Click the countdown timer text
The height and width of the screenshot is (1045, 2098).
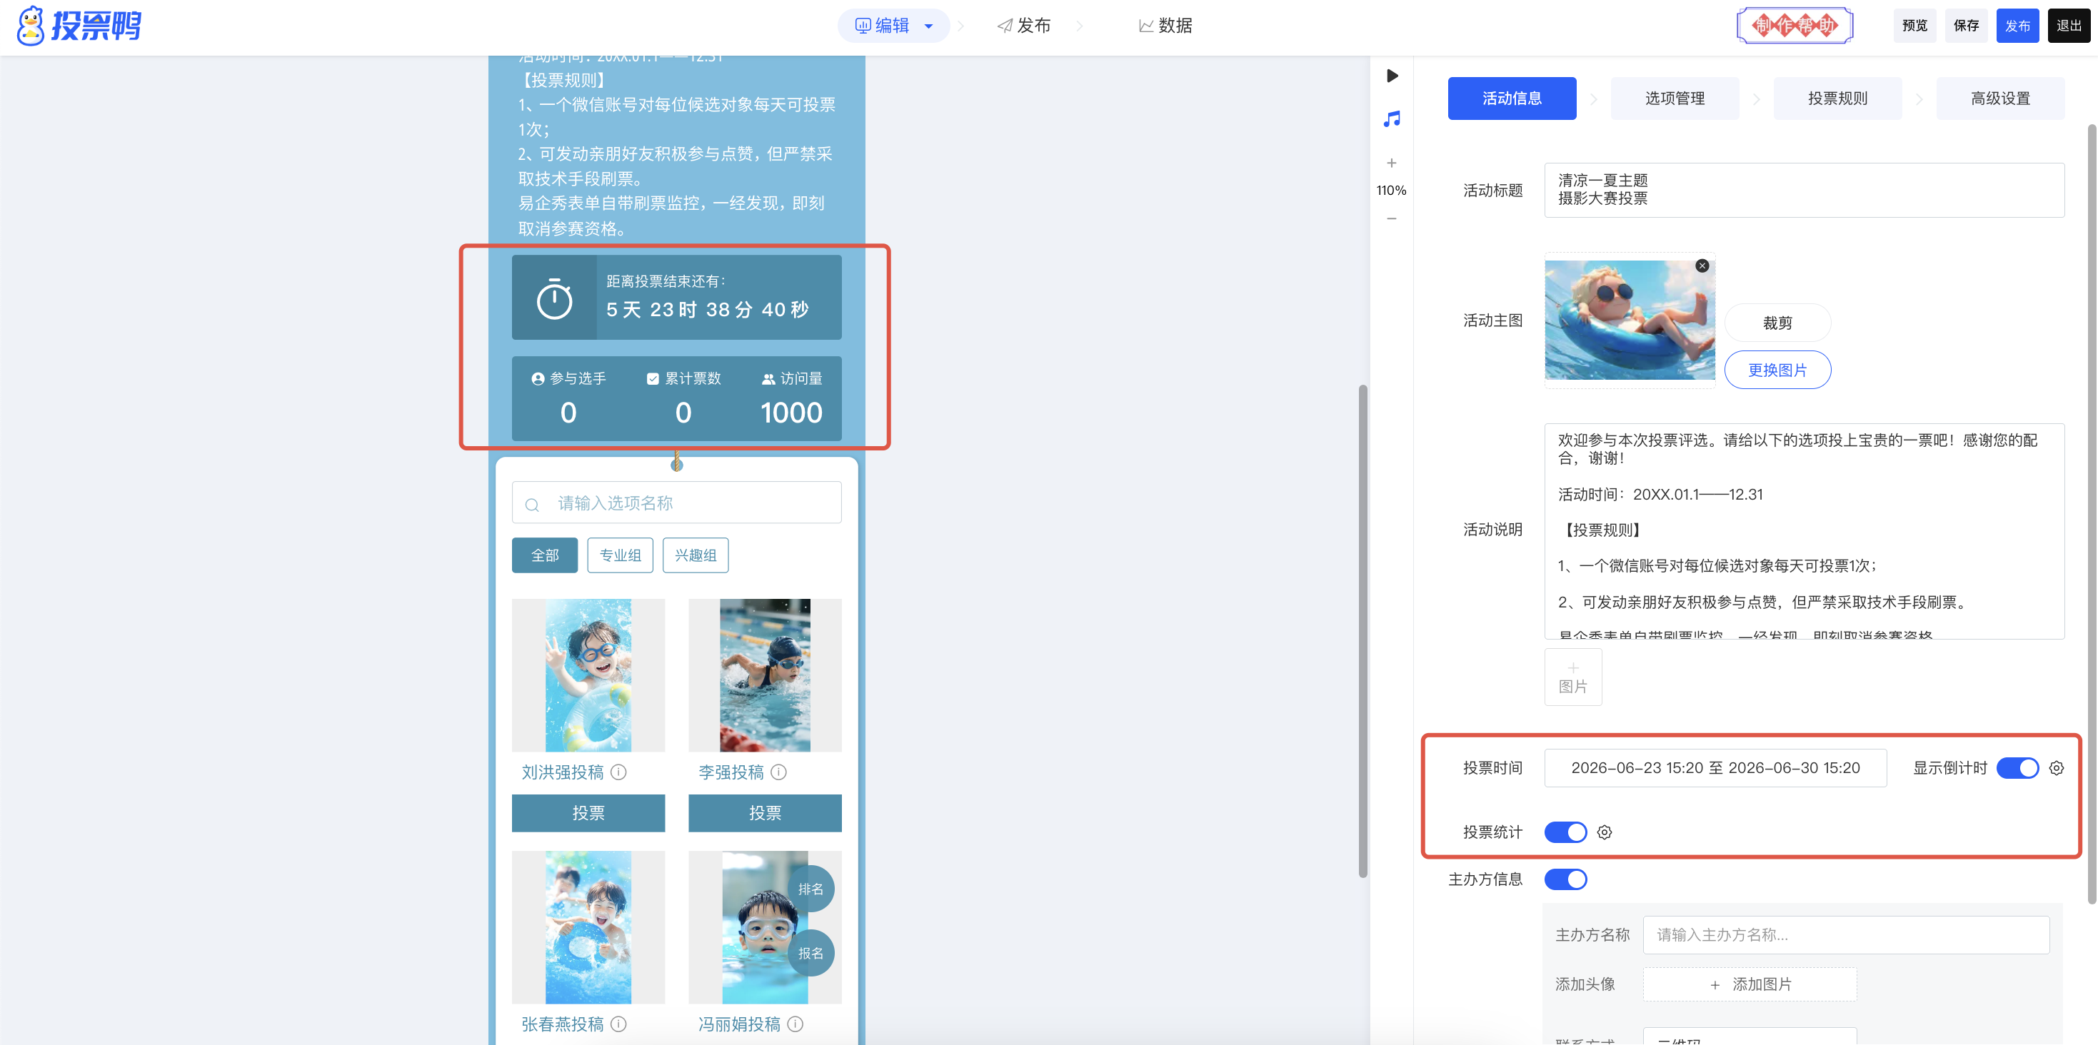click(x=707, y=309)
